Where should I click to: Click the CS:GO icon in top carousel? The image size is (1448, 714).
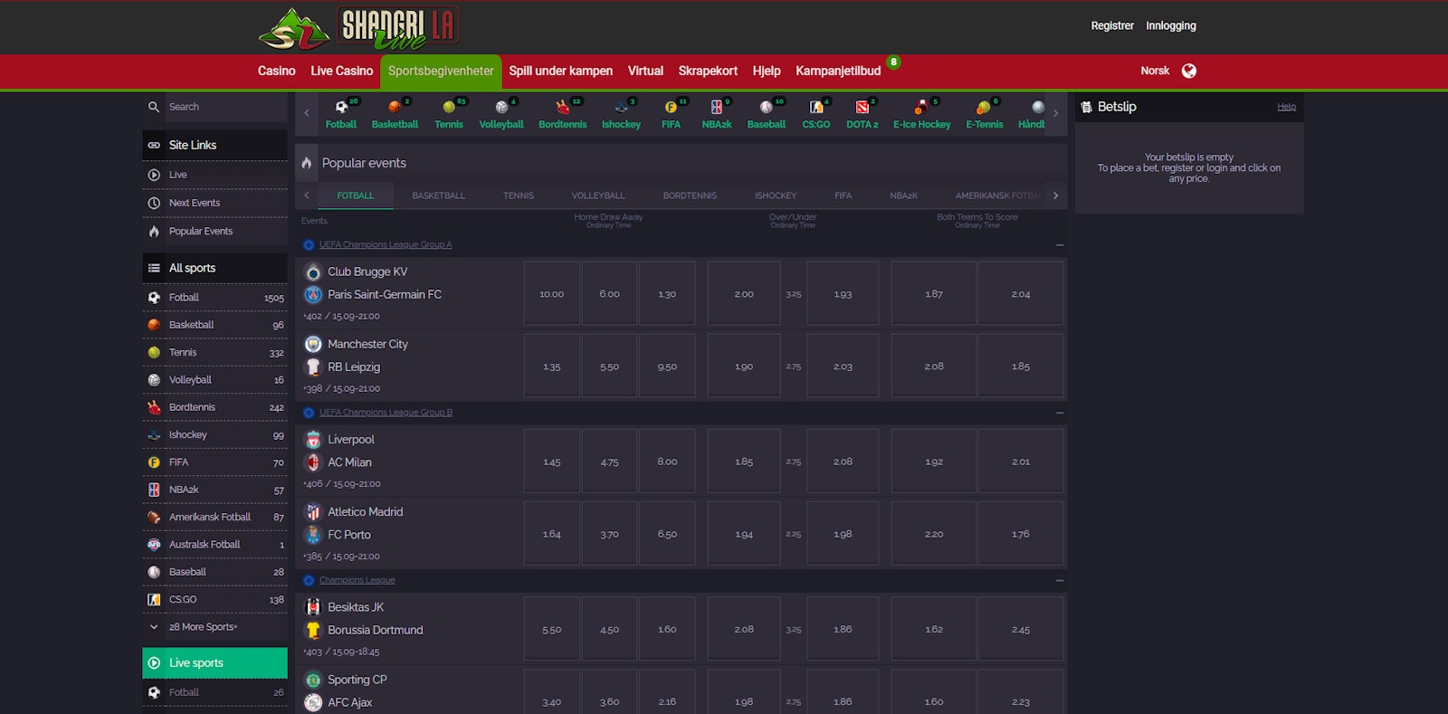(x=815, y=108)
